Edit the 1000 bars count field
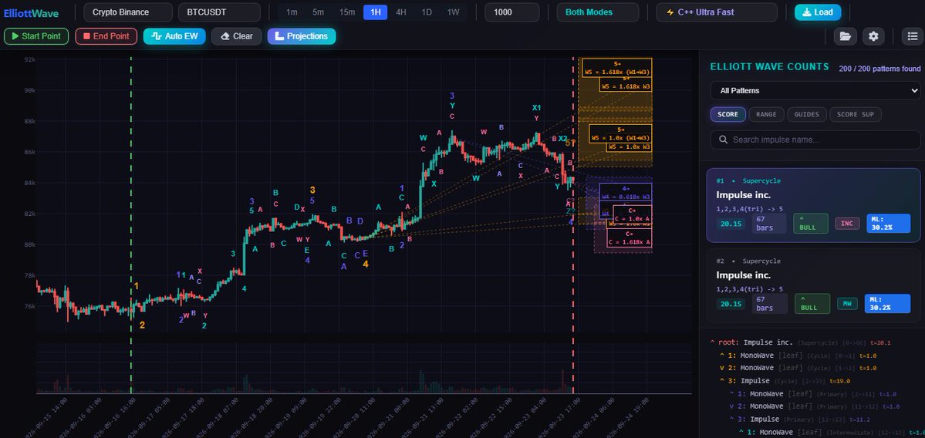 512,12
